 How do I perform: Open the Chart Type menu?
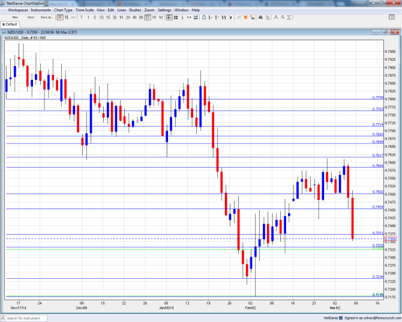coord(63,10)
